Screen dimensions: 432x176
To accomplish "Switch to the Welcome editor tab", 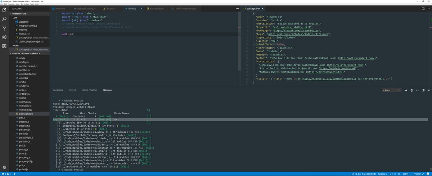I will (x=61, y=8).
